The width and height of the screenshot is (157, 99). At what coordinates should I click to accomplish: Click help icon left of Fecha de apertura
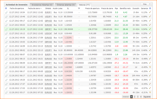click(x=6, y=8)
